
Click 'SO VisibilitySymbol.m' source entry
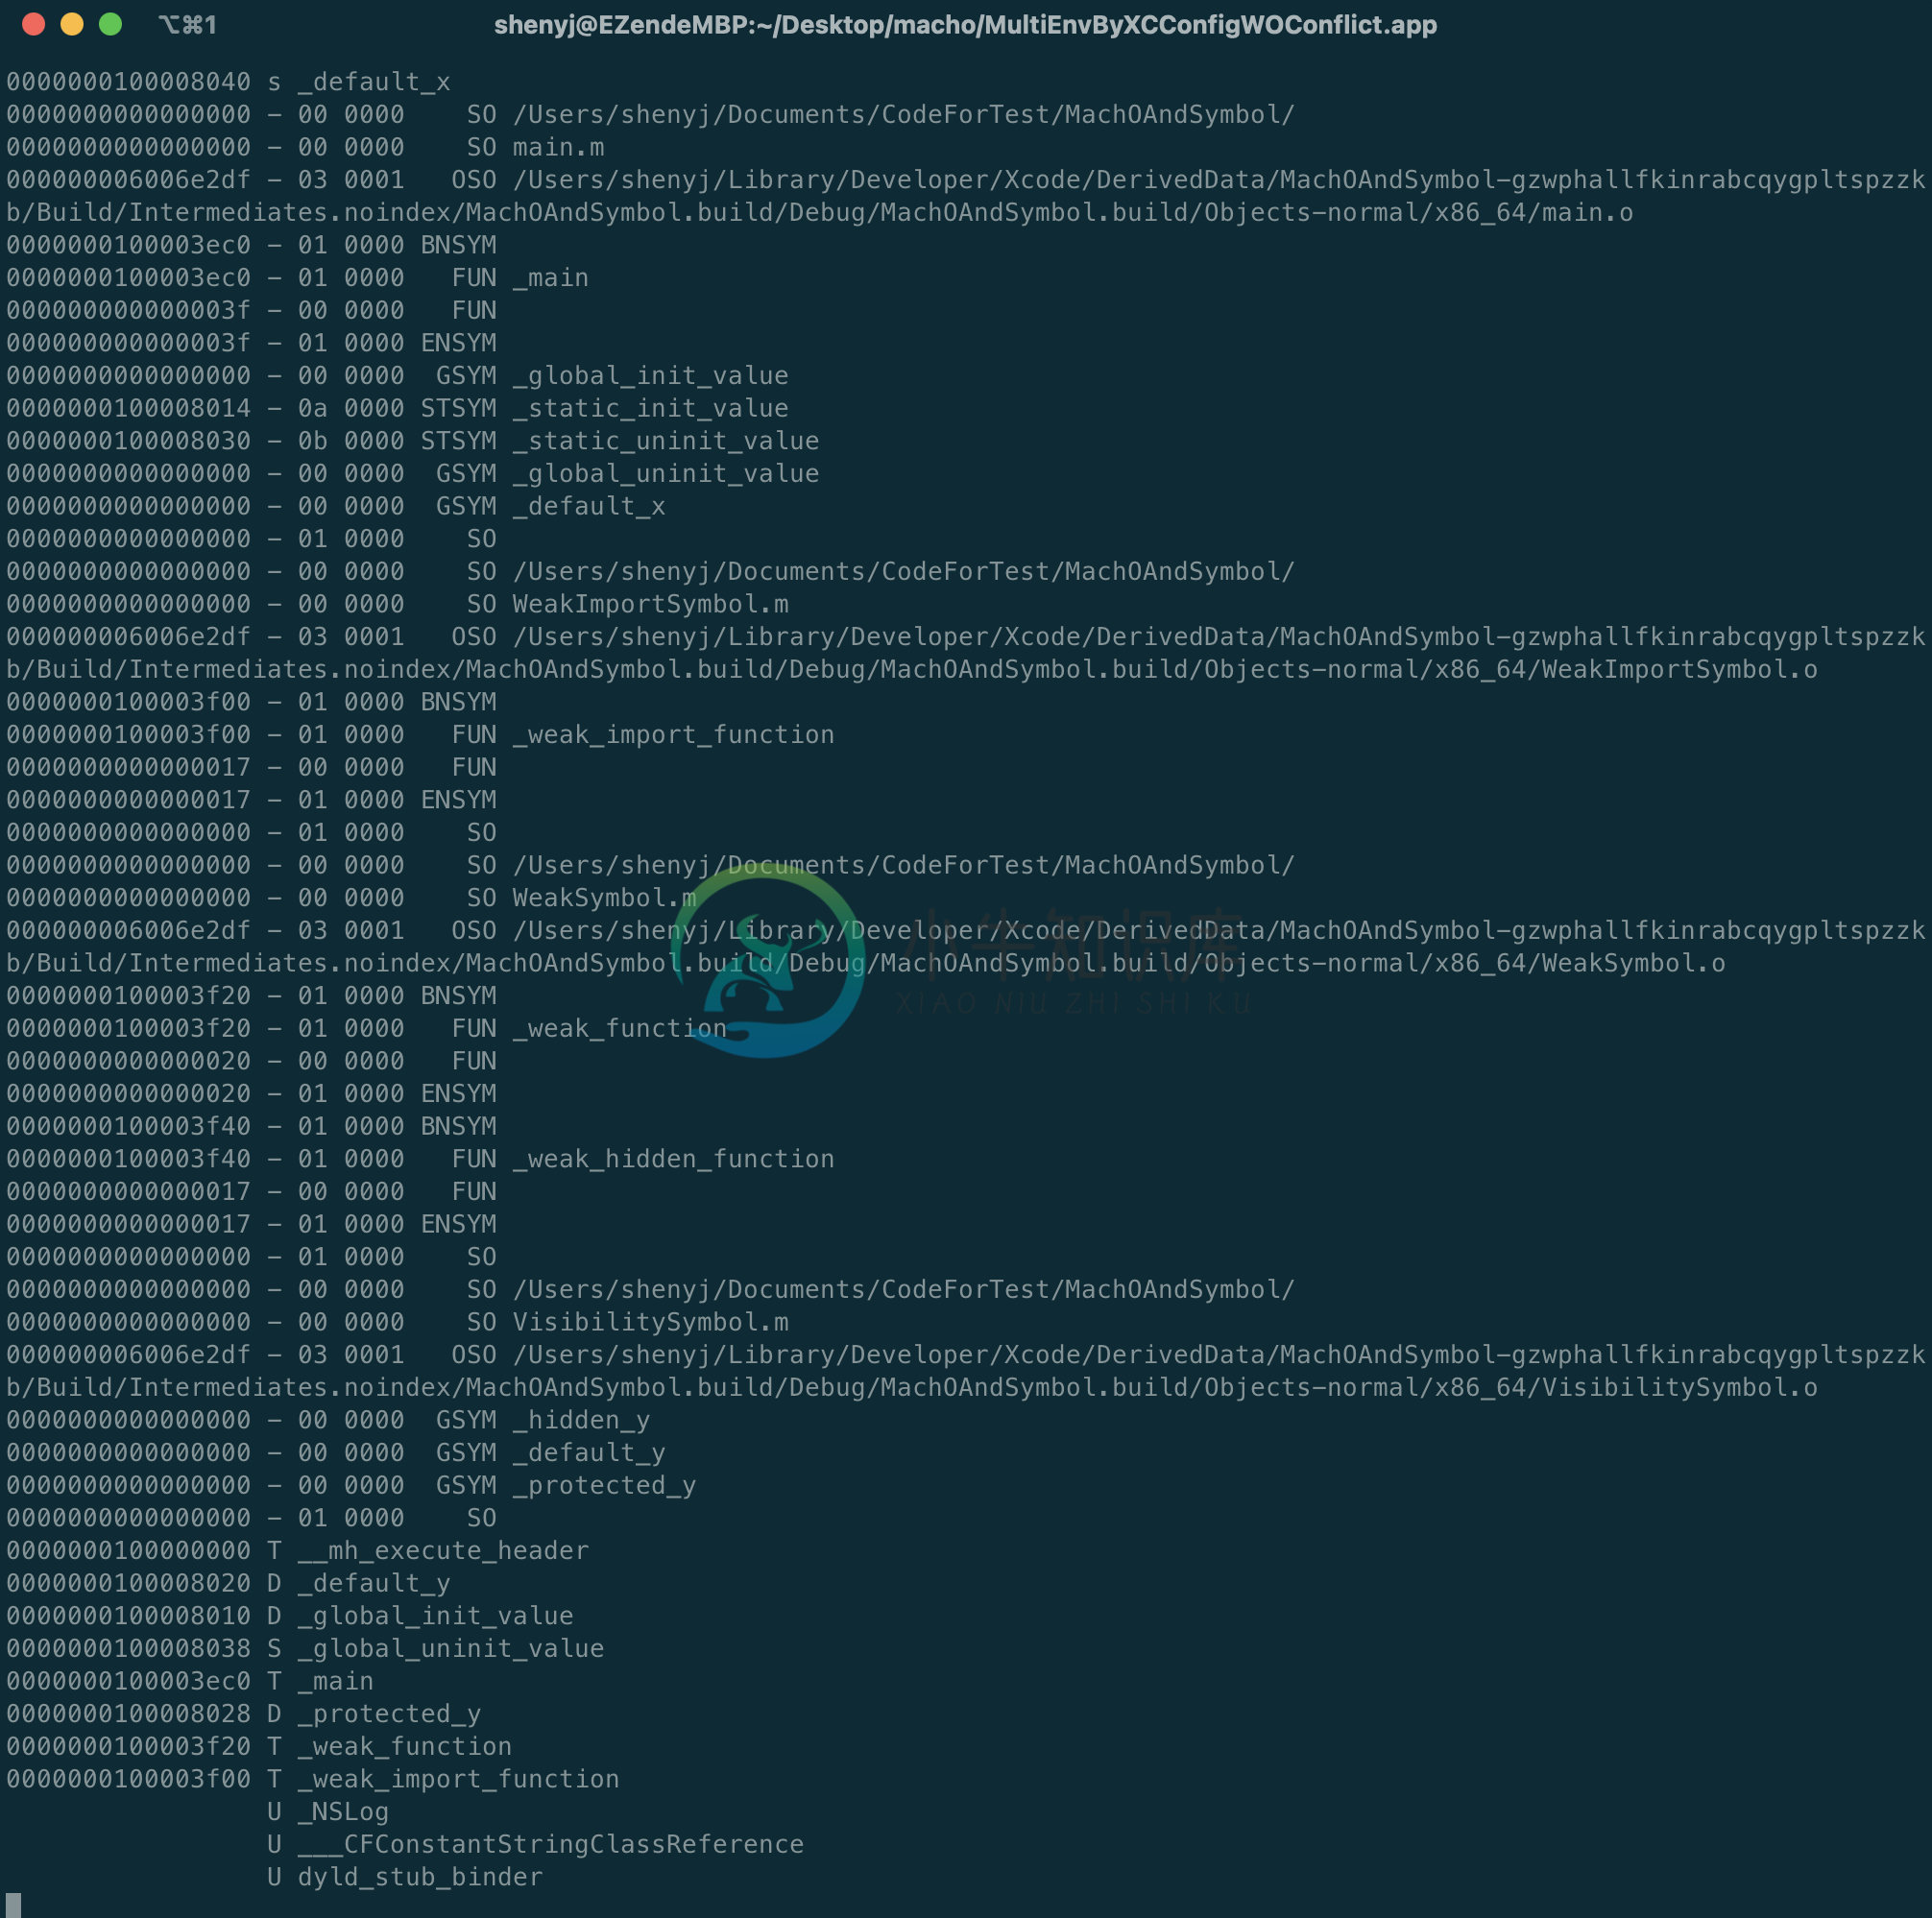[628, 1322]
